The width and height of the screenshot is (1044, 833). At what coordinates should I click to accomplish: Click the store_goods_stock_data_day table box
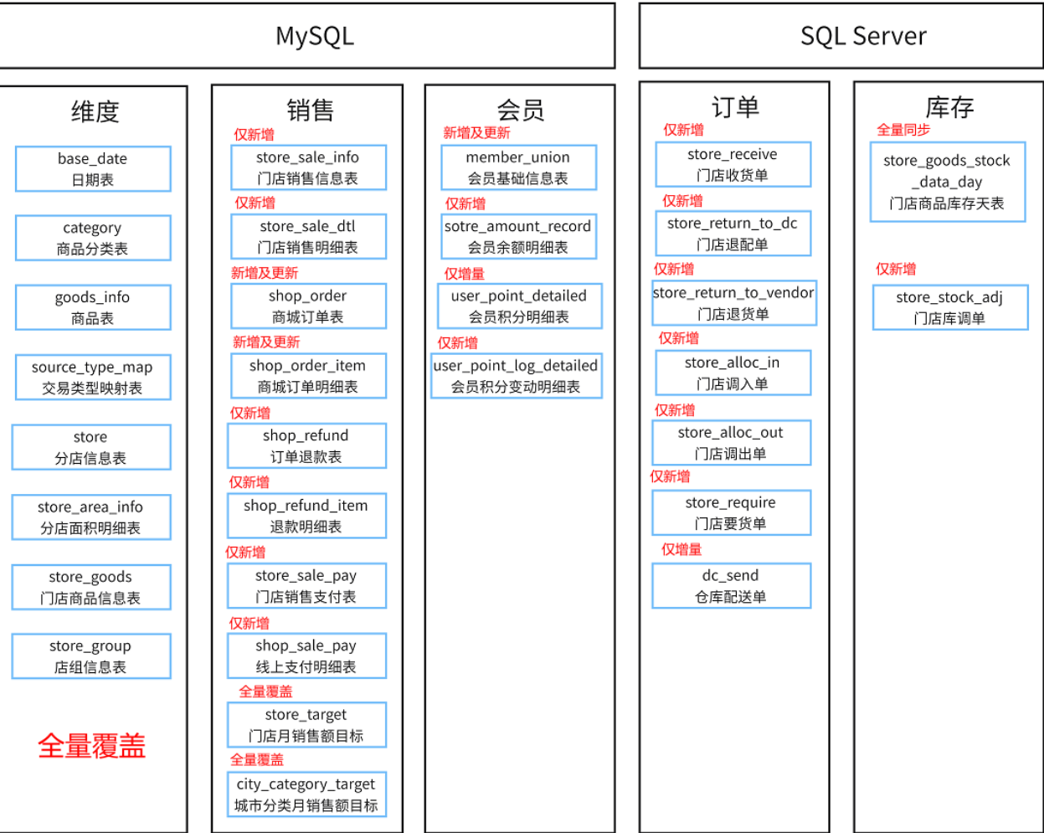(947, 183)
